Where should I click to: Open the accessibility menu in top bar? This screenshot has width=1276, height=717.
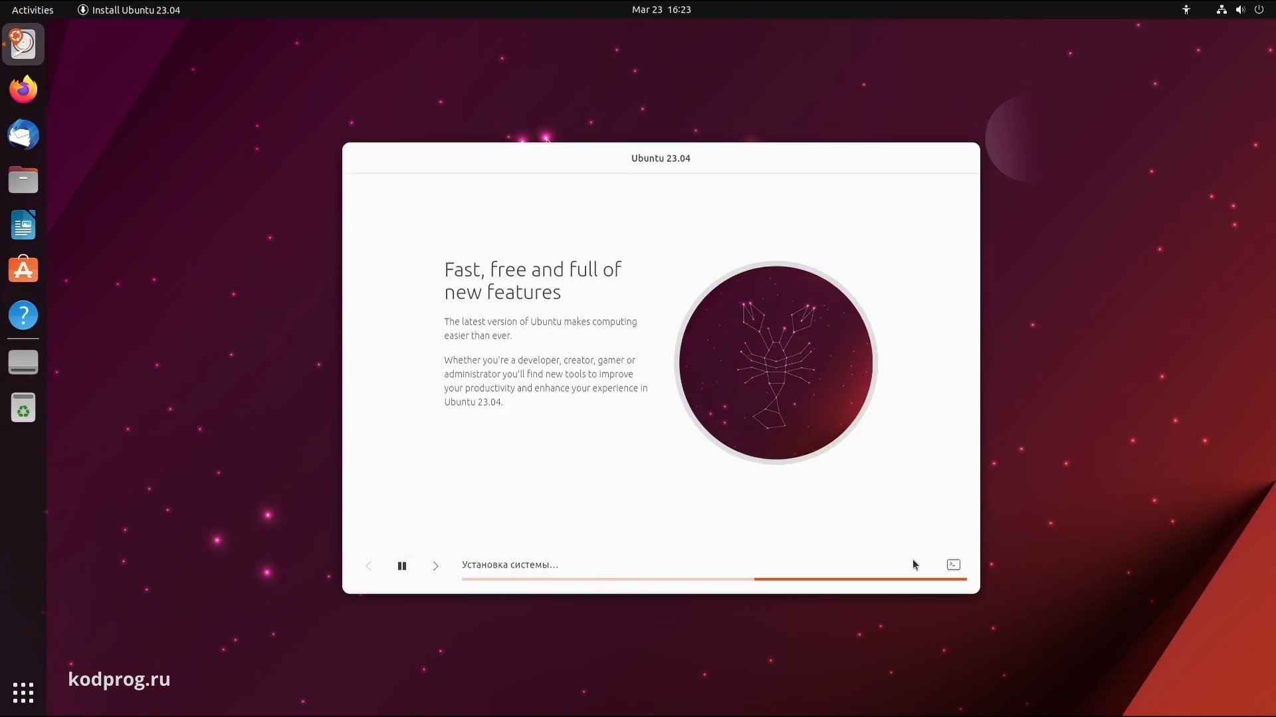point(1186,10)
